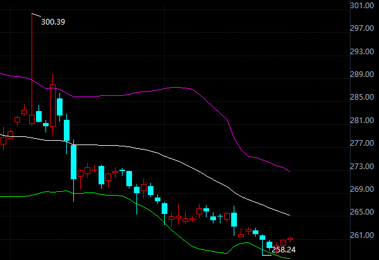Click the 273.00 price axis label

tap(362, 167)
